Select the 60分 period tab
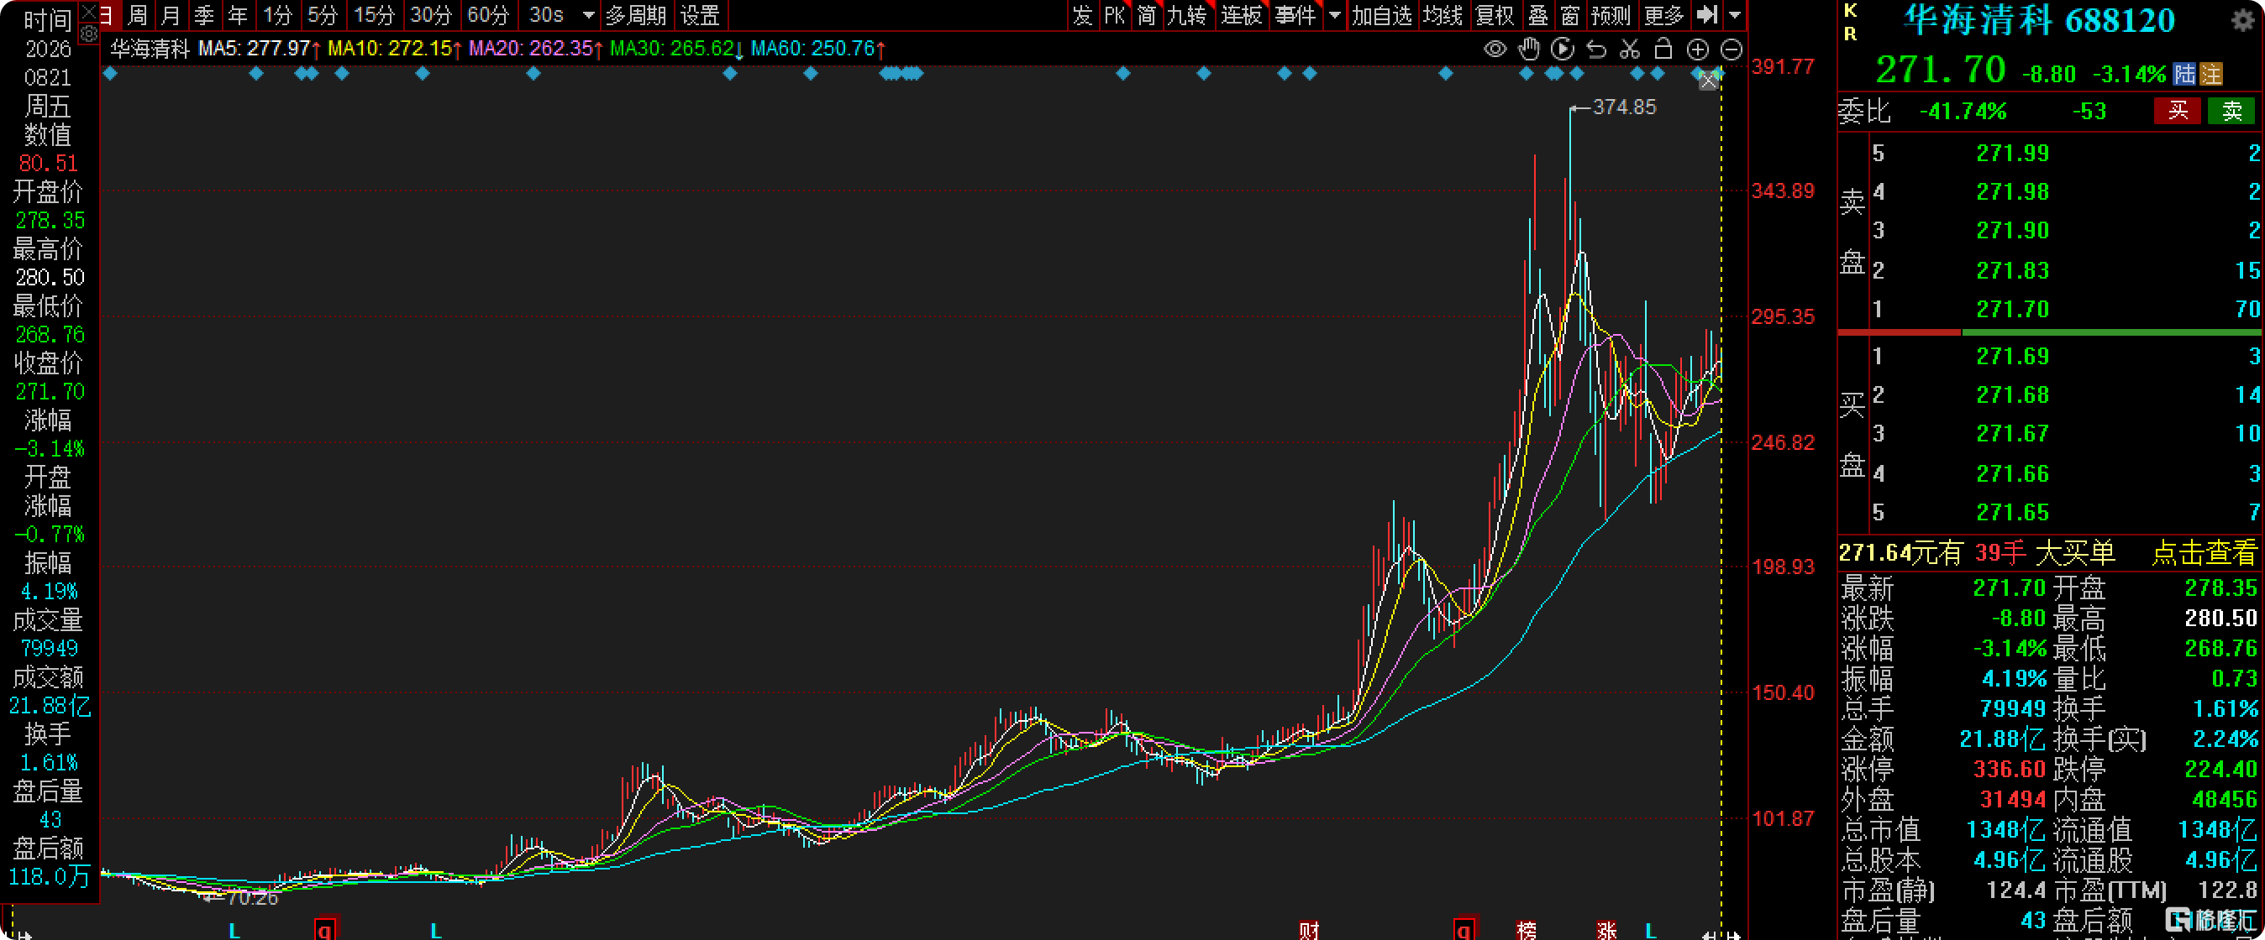Image resolution: width=2265 pixels, height=940 pixels. coord(488,15)
